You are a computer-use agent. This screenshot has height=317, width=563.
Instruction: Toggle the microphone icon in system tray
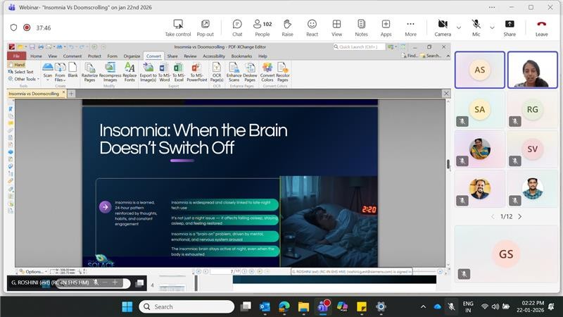click(451, 306)
